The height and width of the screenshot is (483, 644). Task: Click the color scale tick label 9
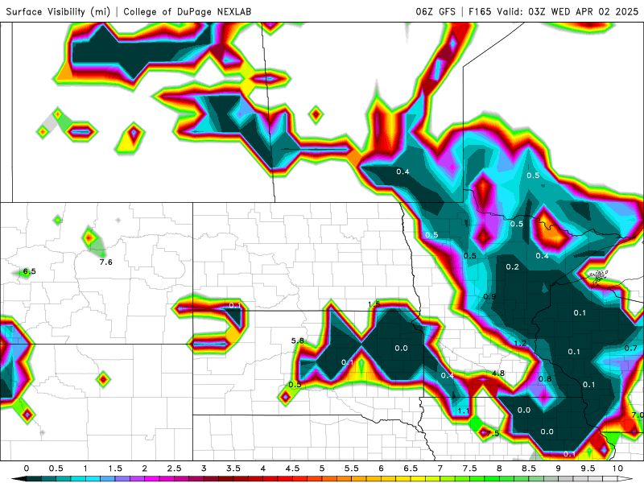tap(559, 469)
